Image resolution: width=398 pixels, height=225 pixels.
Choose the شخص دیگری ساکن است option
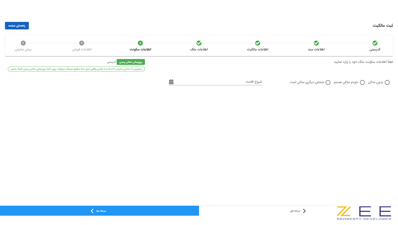[x=328, y=82]
